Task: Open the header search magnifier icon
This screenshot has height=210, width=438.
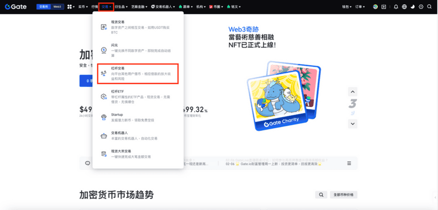Action: click(429, 7)
